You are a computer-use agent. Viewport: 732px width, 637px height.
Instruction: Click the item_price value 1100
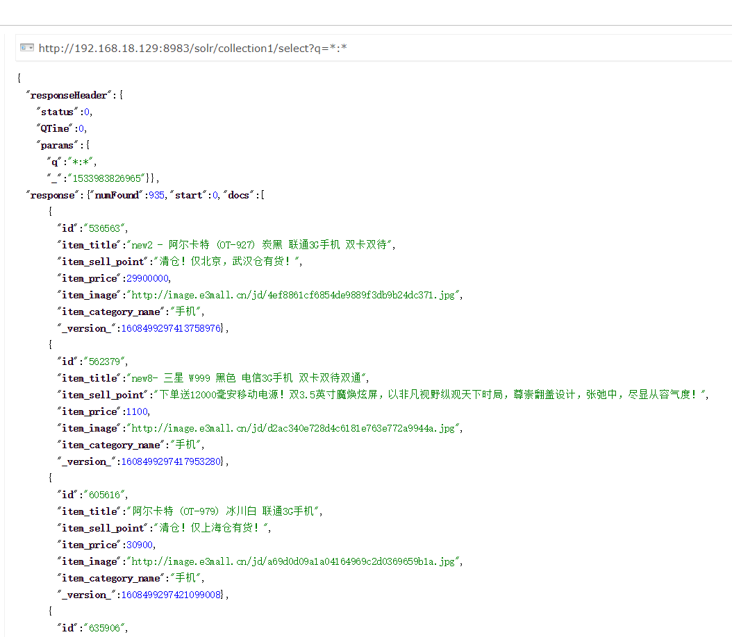click(137, 411)
